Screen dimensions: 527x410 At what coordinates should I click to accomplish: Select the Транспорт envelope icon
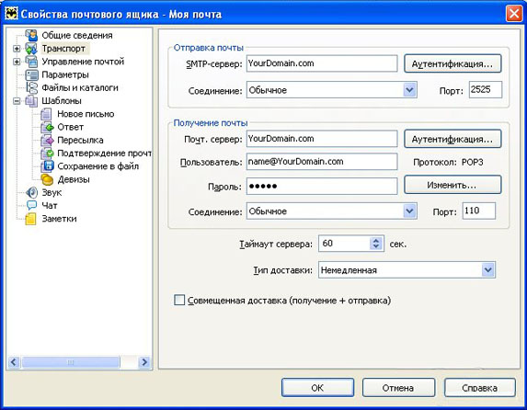pos(31,49)
